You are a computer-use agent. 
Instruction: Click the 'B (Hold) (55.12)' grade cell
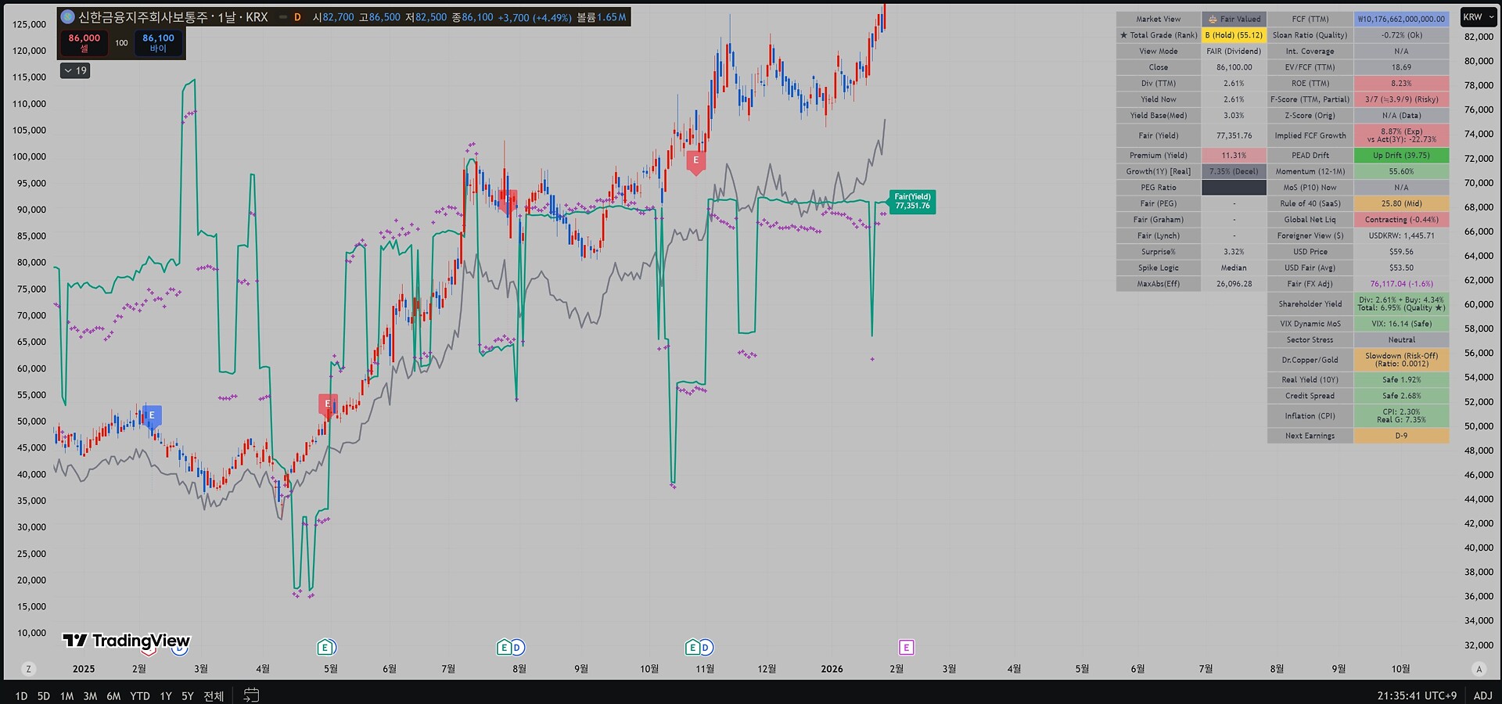pos(1234,35)
